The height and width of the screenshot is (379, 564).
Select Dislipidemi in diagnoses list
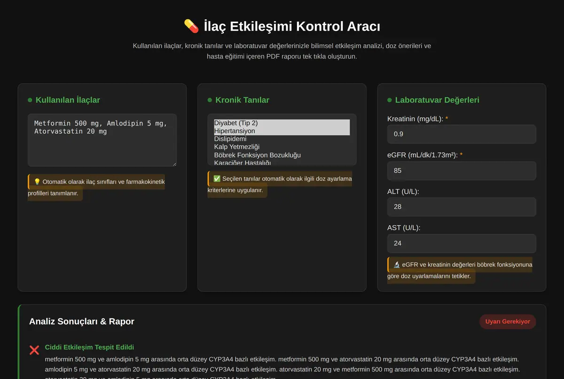(x=282, y=139)
